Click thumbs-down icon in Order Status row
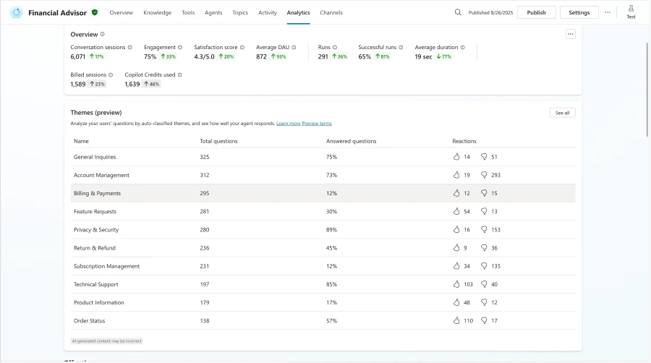Viewport: 651px width, 363px height. pos(484,320)
